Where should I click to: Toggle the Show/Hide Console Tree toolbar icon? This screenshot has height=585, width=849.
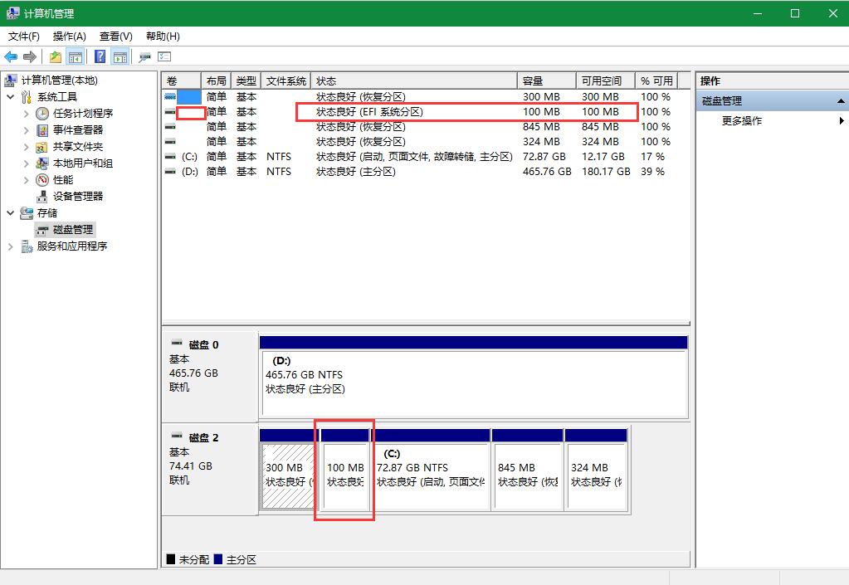(x=76, y=57)
